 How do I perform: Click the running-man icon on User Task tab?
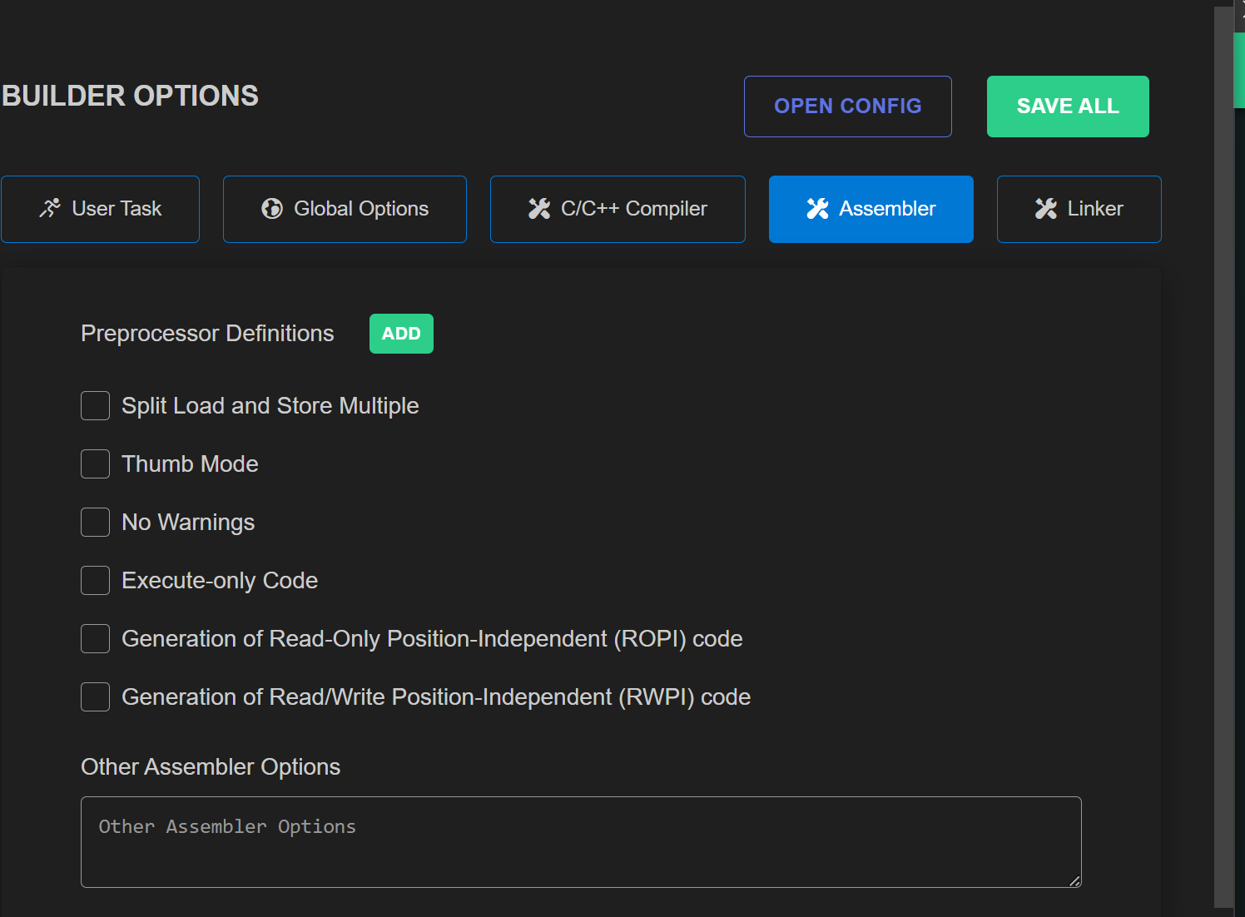click(x=50, y=209)
